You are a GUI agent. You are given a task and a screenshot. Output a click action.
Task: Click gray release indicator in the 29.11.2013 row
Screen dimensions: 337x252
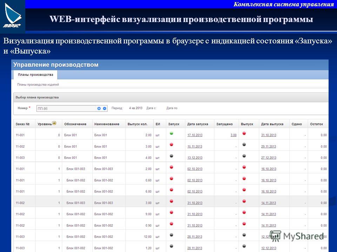244,145
